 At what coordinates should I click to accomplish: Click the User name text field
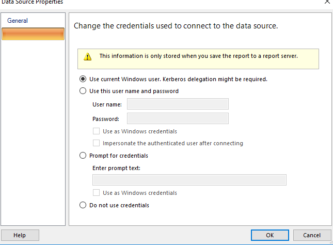[x=178, y=104]
